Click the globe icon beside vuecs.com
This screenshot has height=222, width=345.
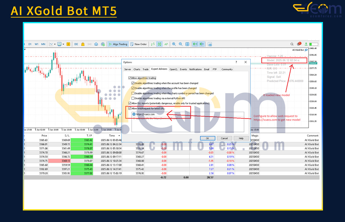[134, 114]
